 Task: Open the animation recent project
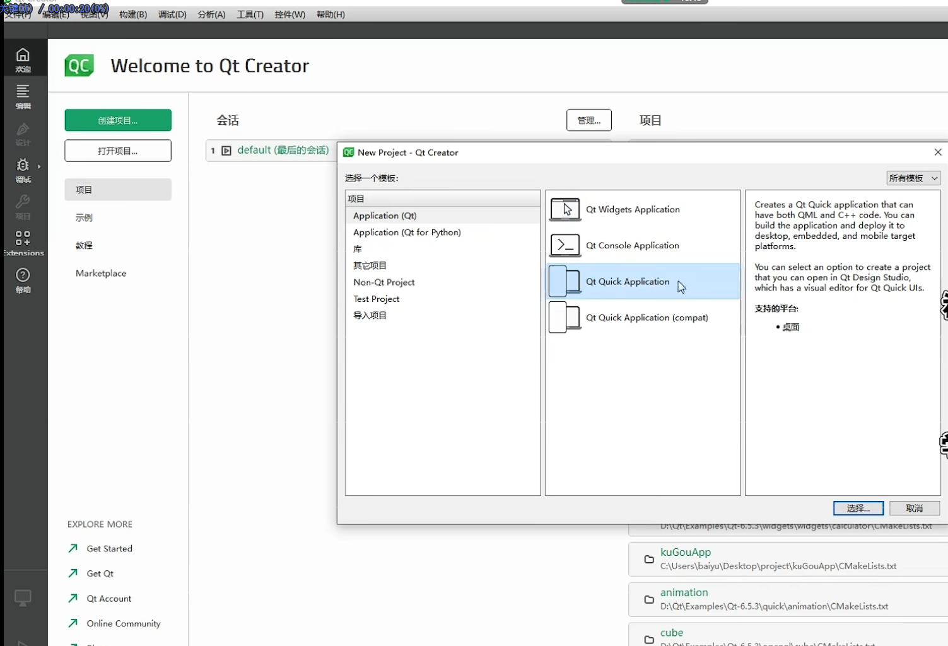pos(684,592)
